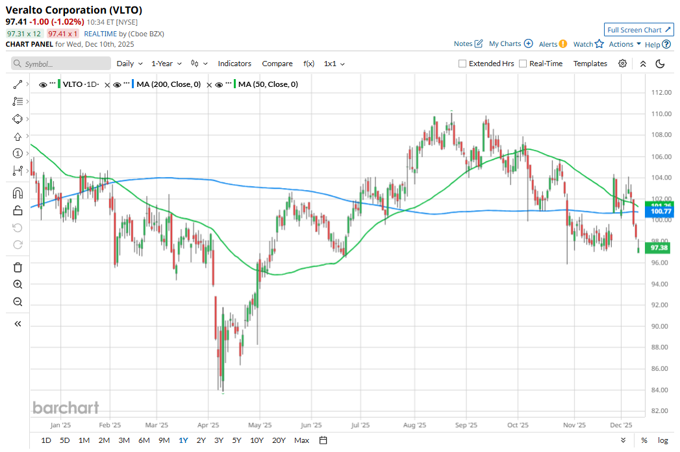Click the 97.38 current price label

point(658,248)
